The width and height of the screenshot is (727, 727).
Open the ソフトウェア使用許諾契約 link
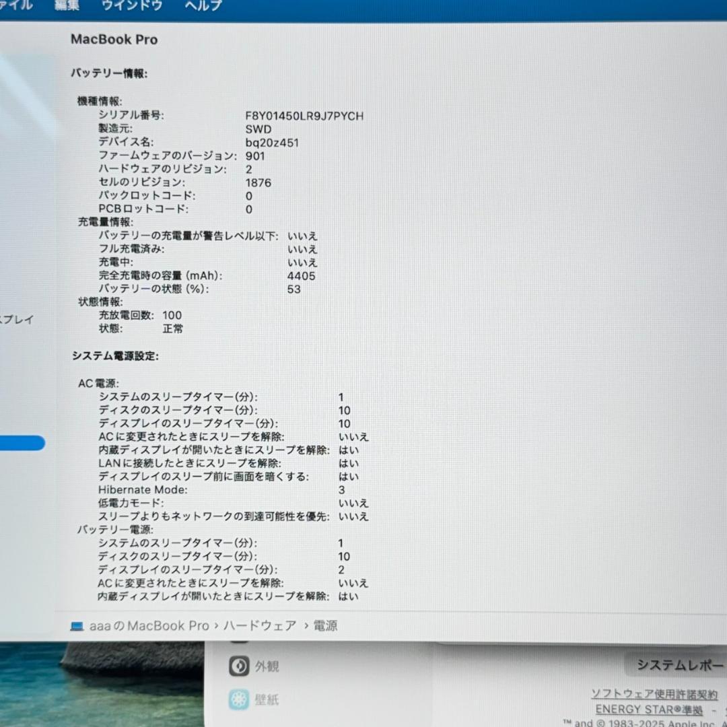[x=653, y=694]
